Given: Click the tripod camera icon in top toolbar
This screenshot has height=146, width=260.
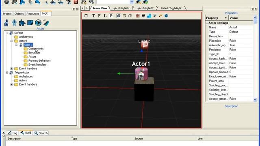Looking at the screenshot, I should pos(30,2).
